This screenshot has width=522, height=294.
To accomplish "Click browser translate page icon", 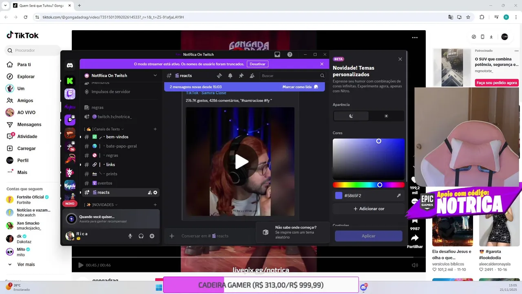I will [x=451, y=17].
